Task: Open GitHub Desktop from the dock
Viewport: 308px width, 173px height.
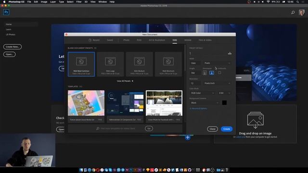Action: pyautogui.click(x=190, y=170)
